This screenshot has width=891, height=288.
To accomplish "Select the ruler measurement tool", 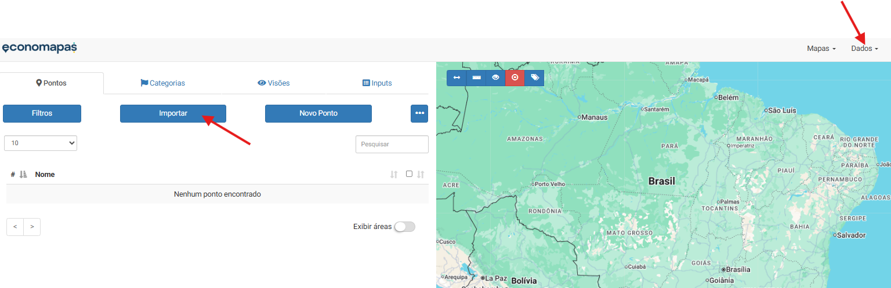I will [476, 77].
